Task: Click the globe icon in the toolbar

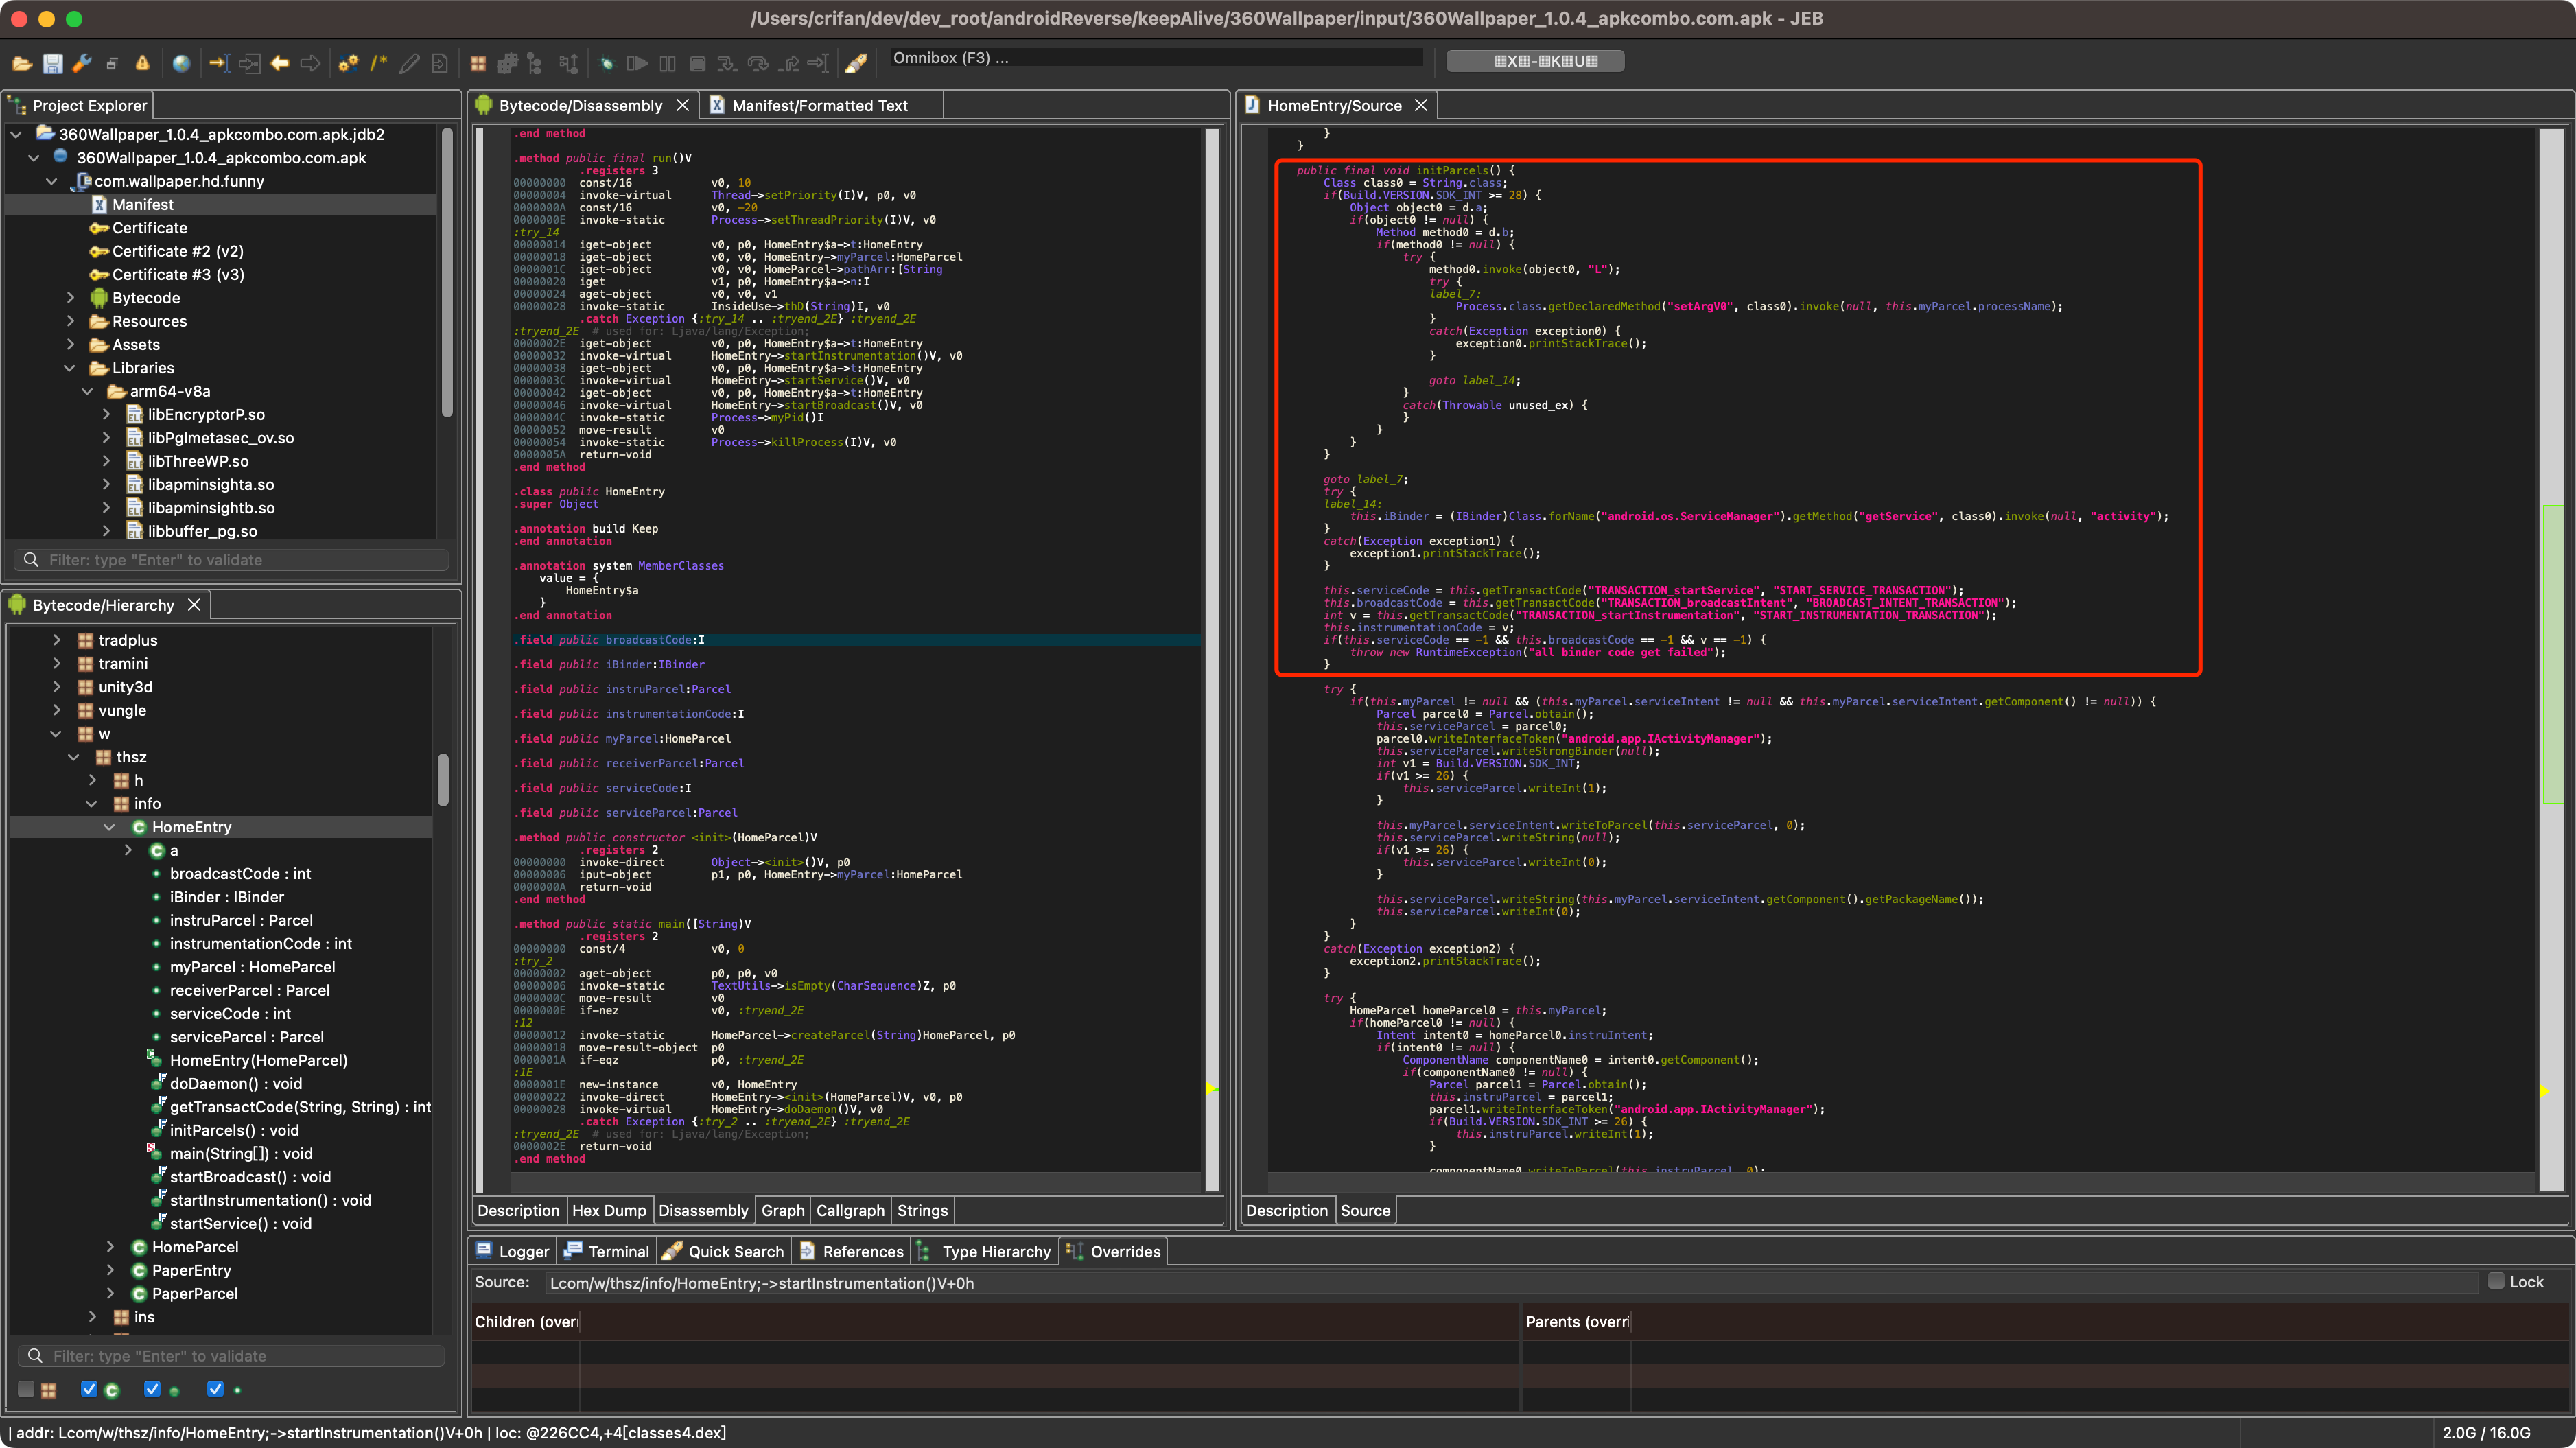Action: [181, 63]
